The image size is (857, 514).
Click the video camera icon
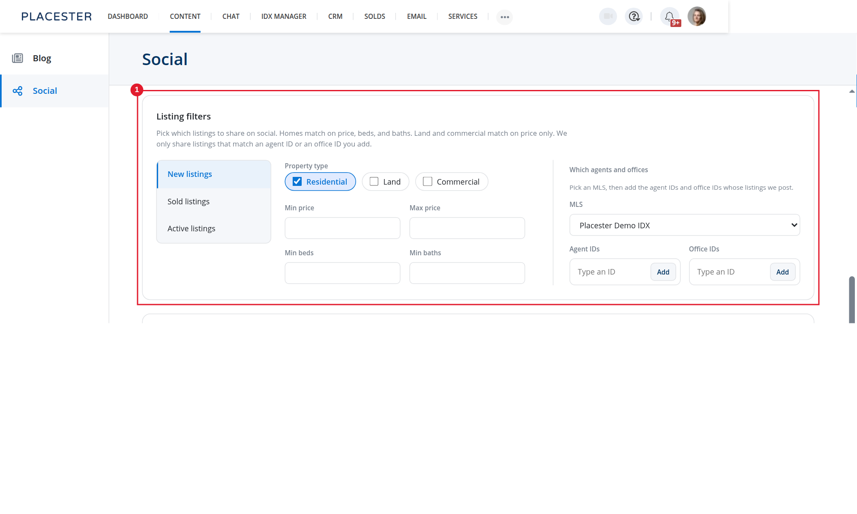tap(608, 17)
